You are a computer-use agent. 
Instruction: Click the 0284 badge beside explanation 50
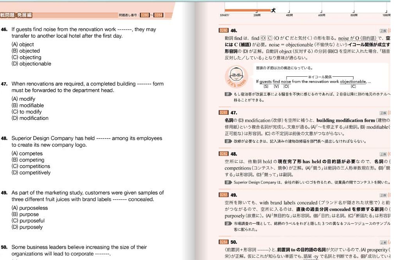pyautogui.click(x=223, y=242)
